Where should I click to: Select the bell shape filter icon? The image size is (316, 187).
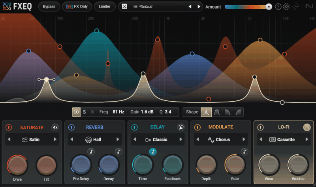click(217, 112)
